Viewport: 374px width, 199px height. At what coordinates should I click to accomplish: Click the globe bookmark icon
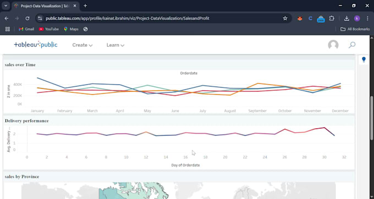coord(85,29)
